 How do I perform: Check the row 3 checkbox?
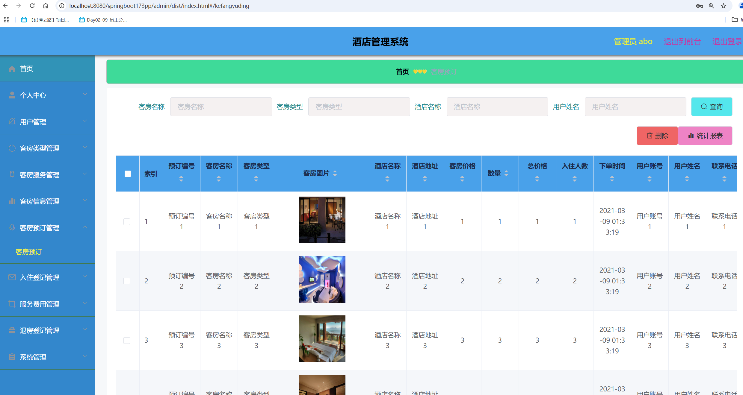[x=127, y=340]
